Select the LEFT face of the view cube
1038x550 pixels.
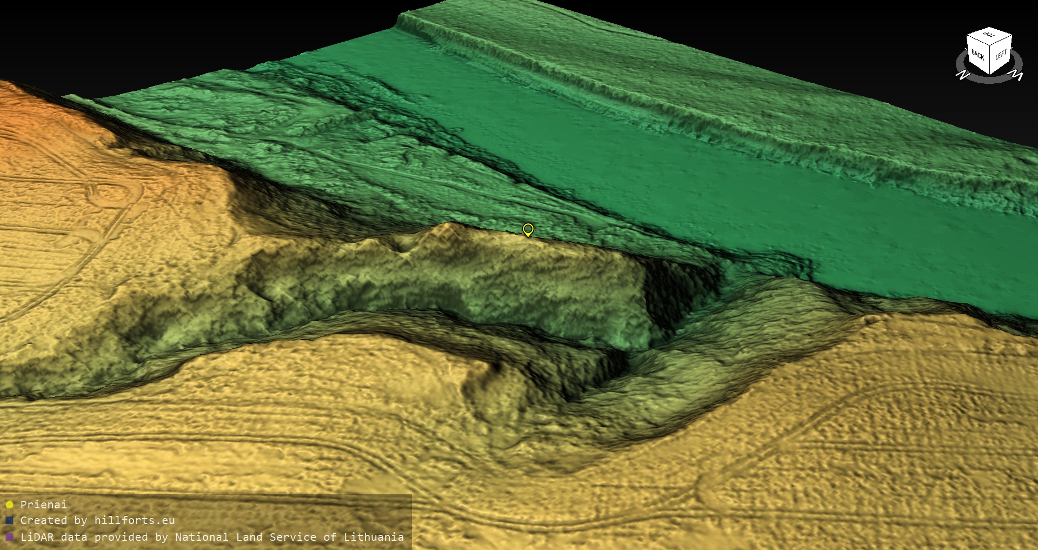click(1001, 55)
